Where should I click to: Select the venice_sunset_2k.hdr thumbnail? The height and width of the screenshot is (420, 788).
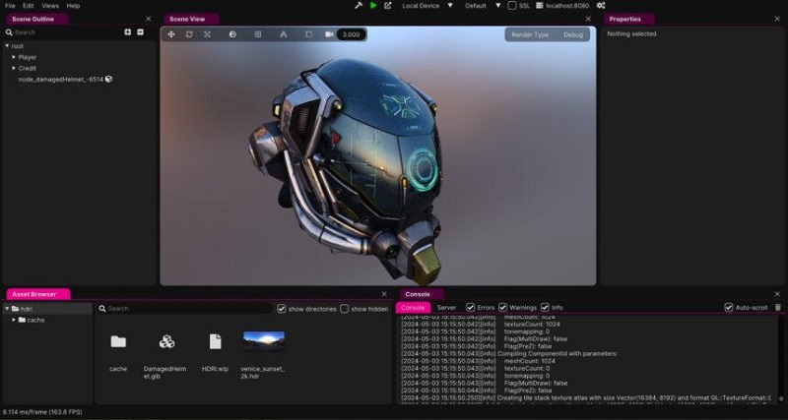click(263, 341)
